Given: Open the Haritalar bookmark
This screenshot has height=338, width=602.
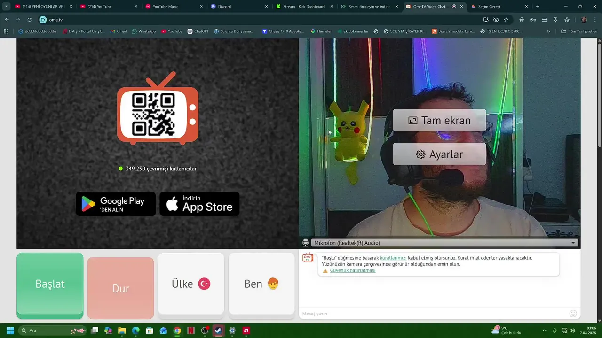Looking at the screenshot, I should tap(321, 31).
